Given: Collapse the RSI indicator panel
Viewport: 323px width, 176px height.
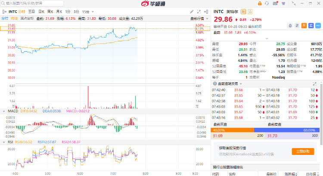Looking at the screenshot, I should (x=4, y=142).
